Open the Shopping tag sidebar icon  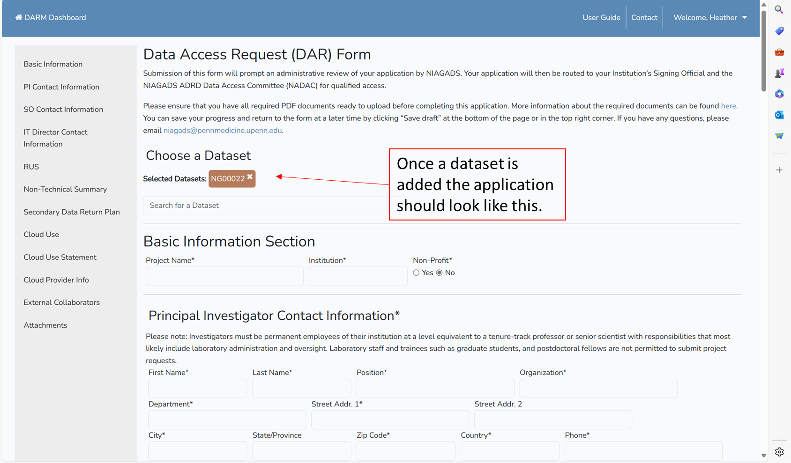[779, 31]
